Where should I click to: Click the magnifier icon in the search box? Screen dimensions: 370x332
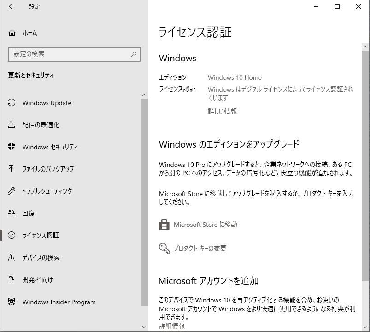tap(134, 54)
